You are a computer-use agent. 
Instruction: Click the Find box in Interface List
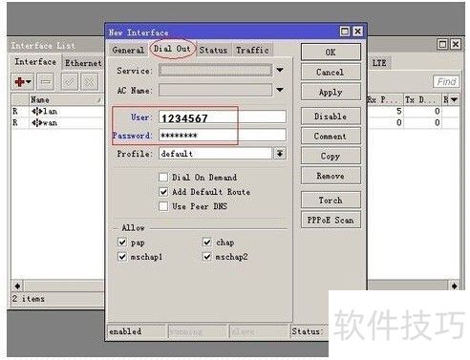click(x=446, y=82)
